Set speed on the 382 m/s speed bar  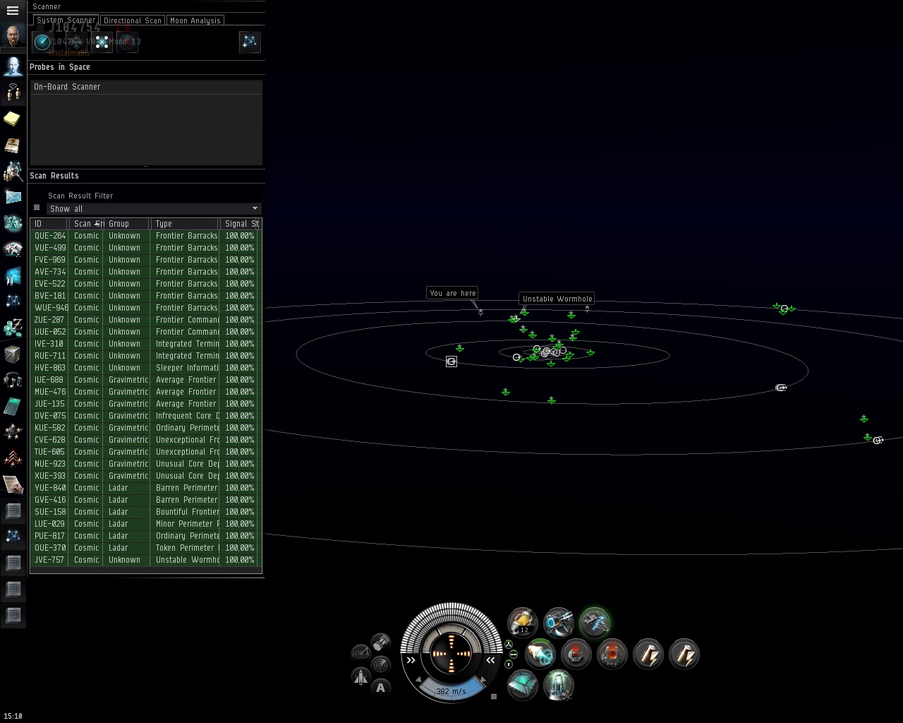coord(451,691)
